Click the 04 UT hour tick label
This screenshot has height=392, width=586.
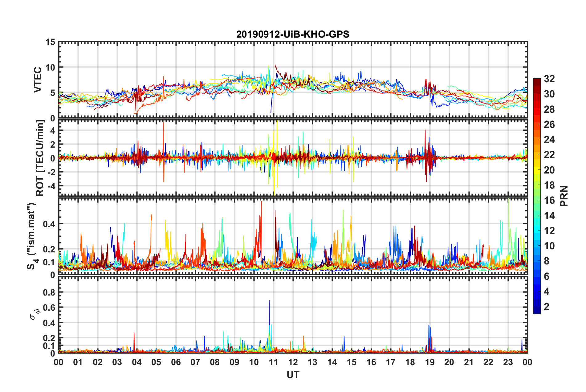137,362
